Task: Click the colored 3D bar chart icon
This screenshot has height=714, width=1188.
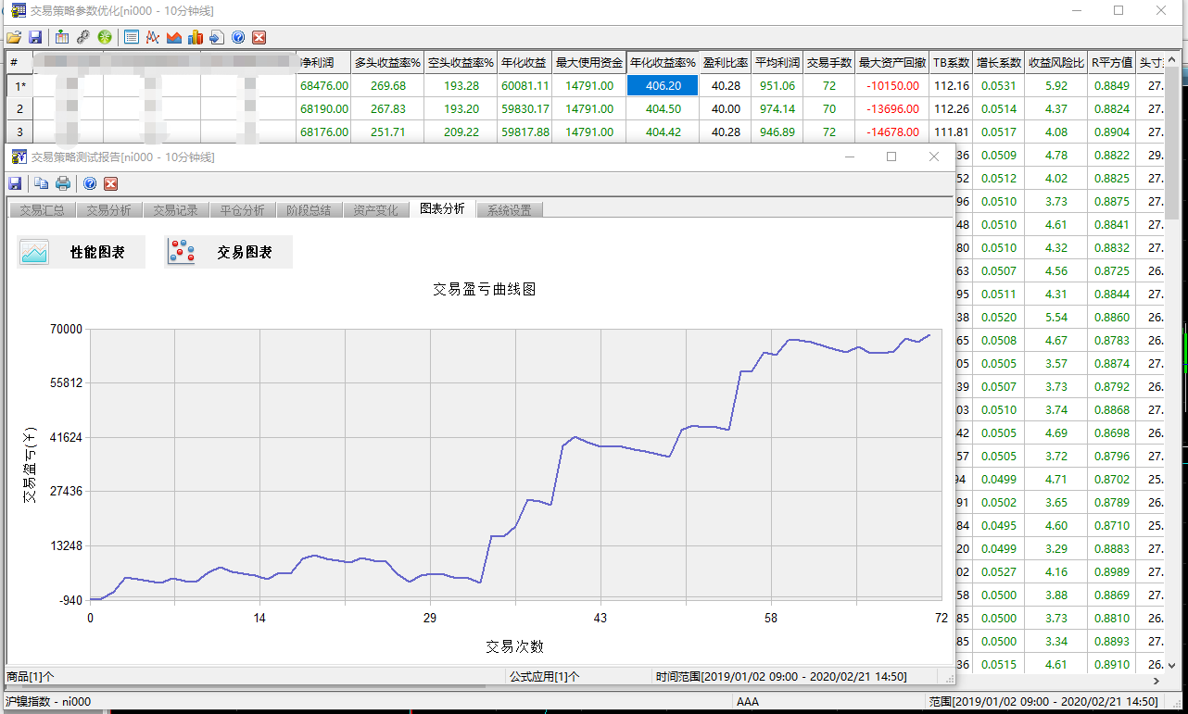Action: [195, 37]
